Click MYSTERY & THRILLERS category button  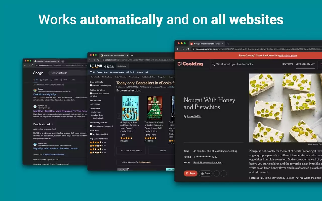(131, 150)
